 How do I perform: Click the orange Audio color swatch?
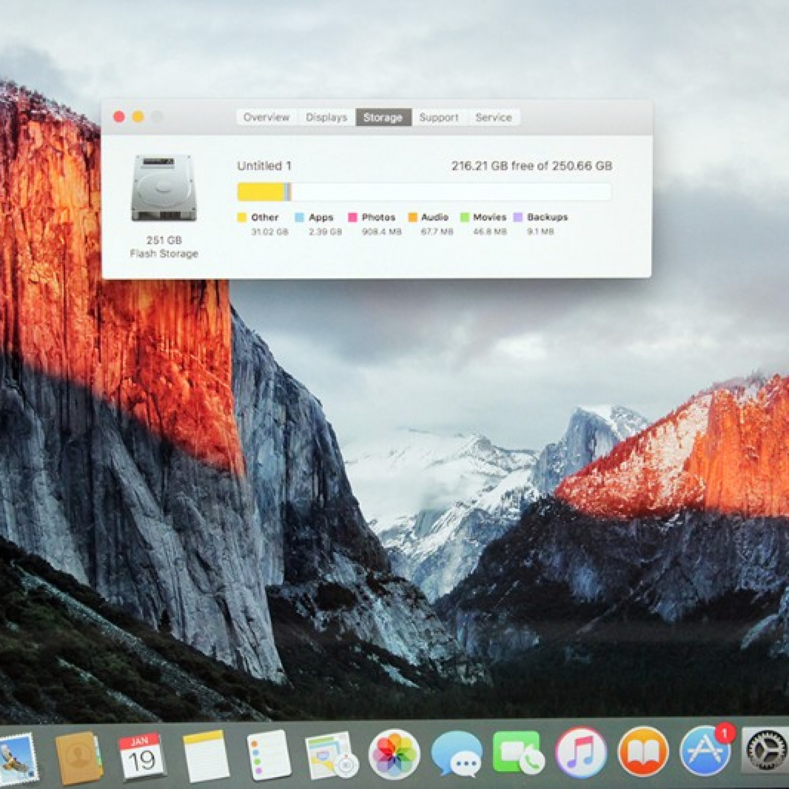point(413,217)
